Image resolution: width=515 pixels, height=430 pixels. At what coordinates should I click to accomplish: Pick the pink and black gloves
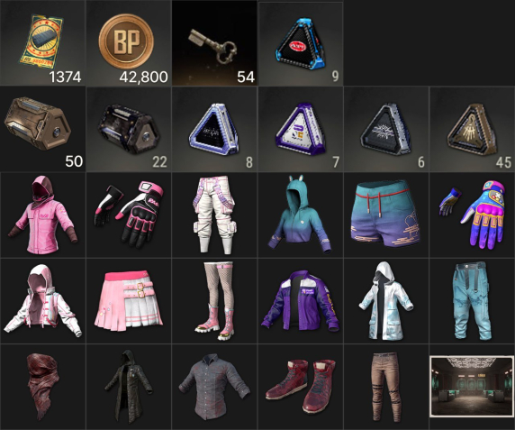pyautogui.click(x=129, y=215)
